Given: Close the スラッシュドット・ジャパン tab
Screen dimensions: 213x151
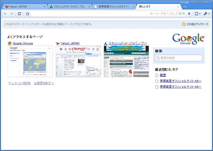Looking at the screenshot, I should pos(89,6).
